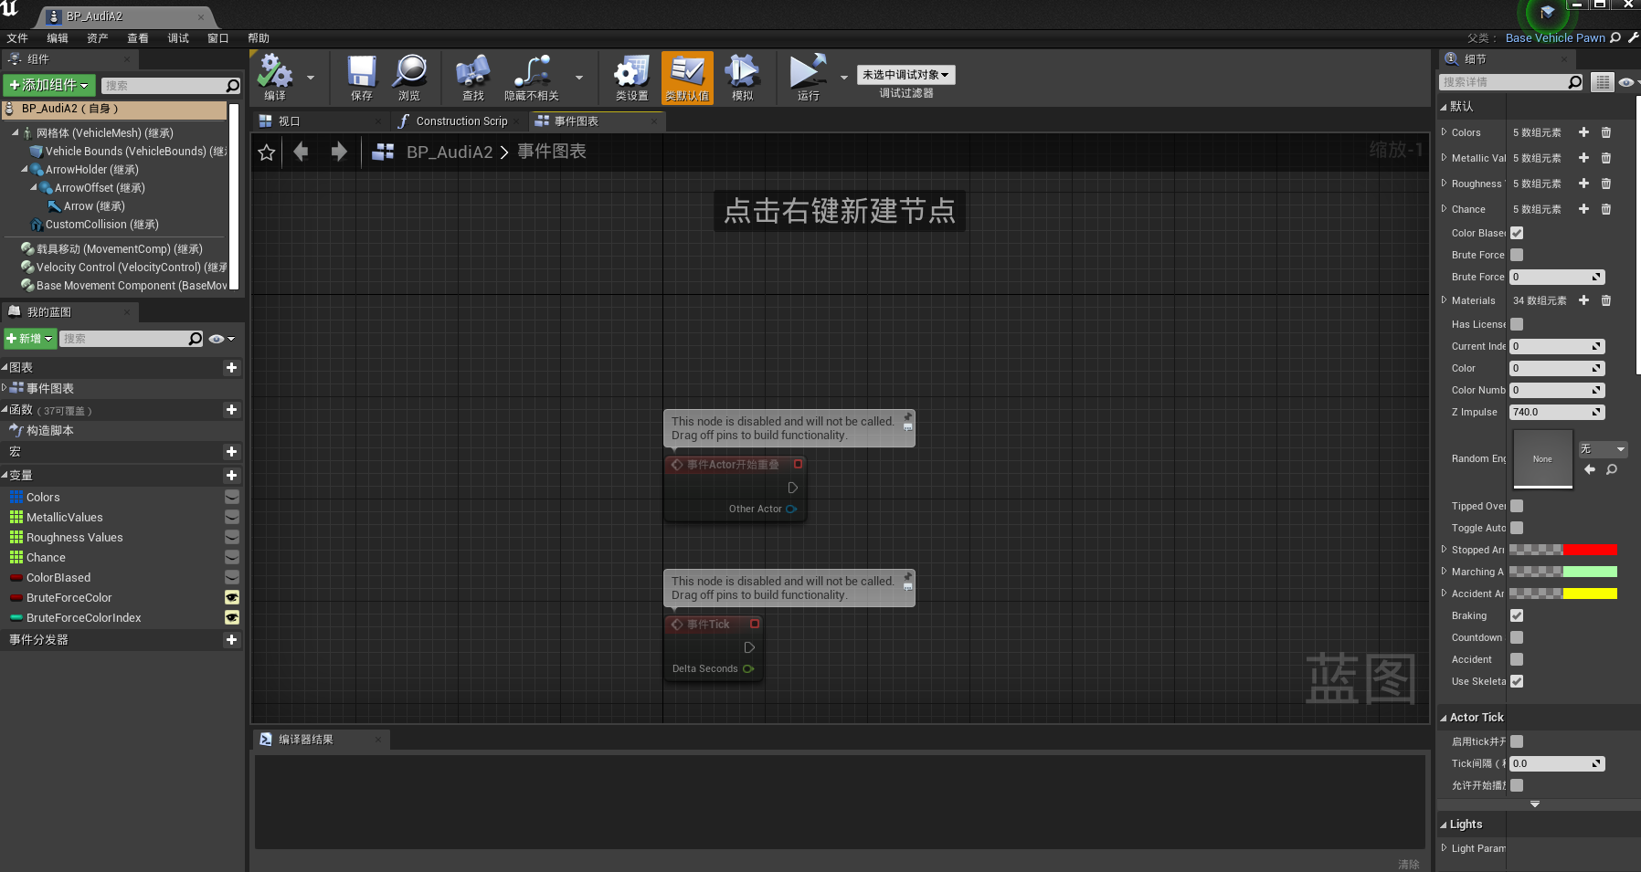The height and width of the screenshot is (872, 1641).
Task: Open the Base Vehicle Pawn parent class link
Action: point(1554,38)
